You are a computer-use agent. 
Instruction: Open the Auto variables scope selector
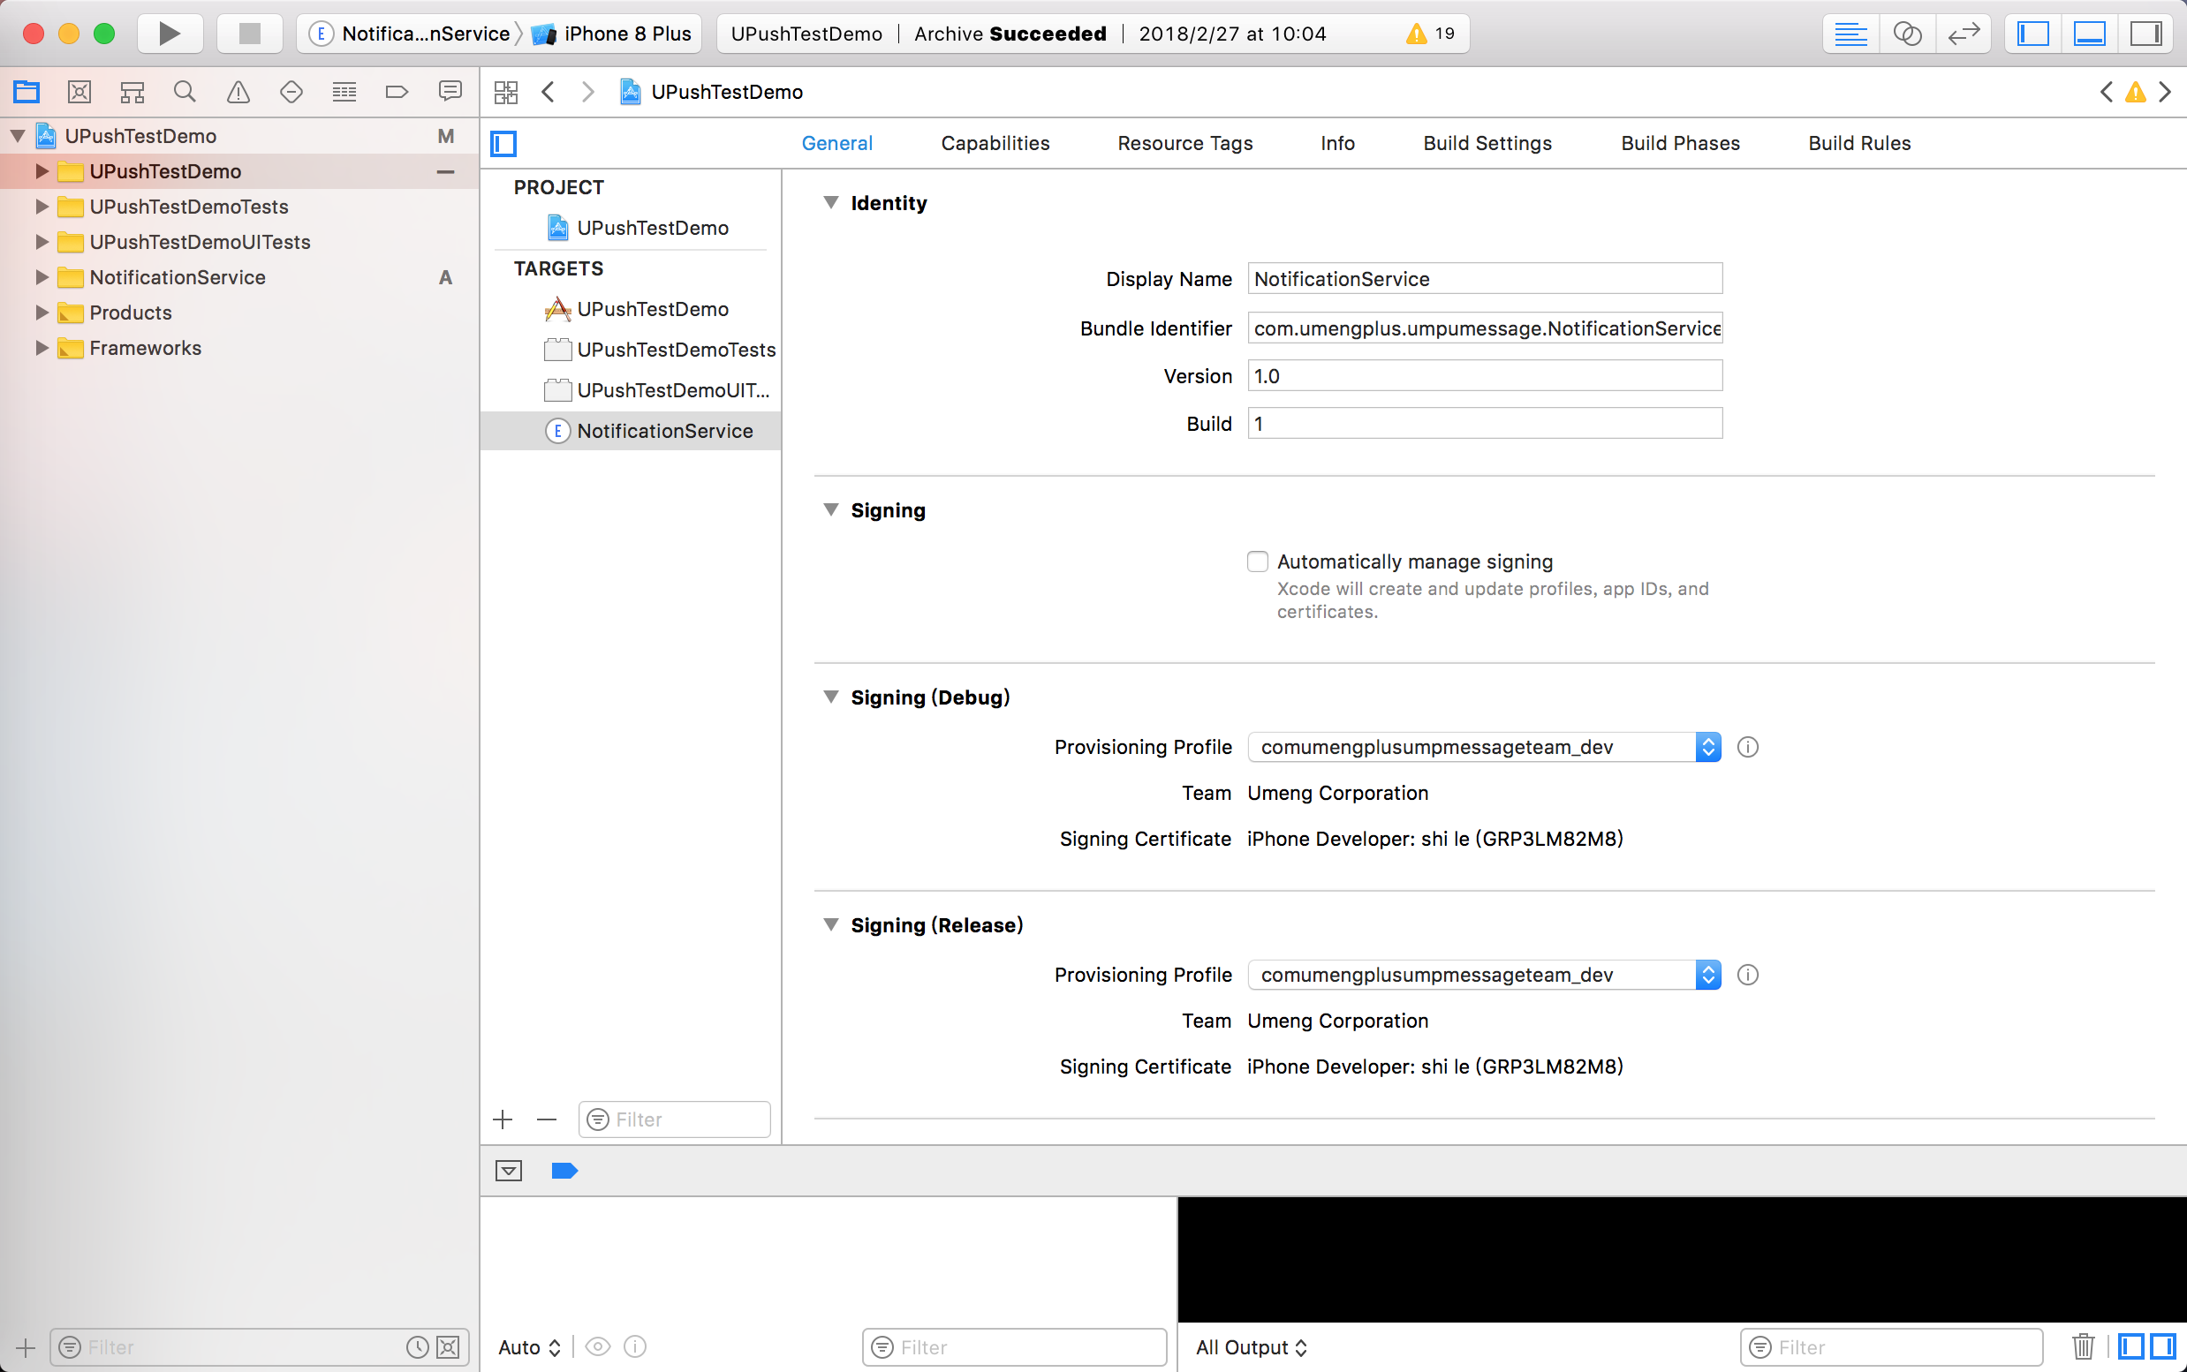point(529,1347)
